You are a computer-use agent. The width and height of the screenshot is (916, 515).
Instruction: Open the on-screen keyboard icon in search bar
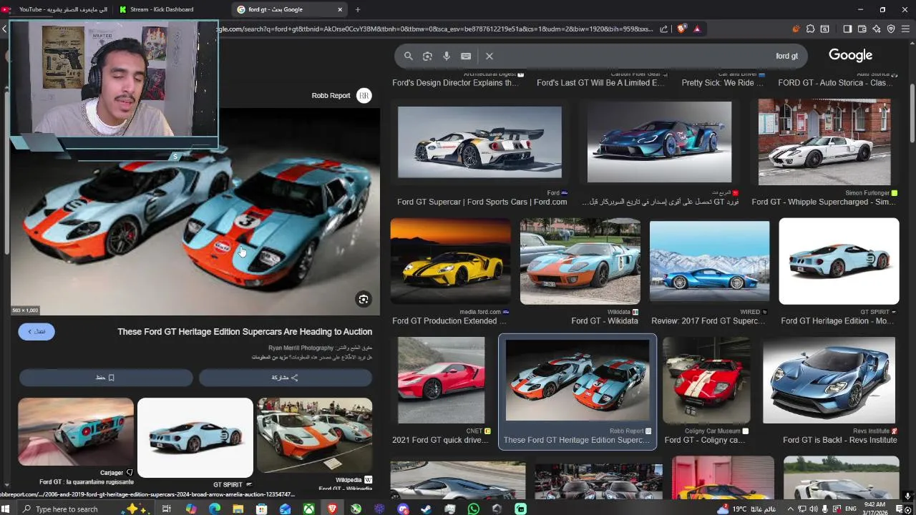point(466,56)
